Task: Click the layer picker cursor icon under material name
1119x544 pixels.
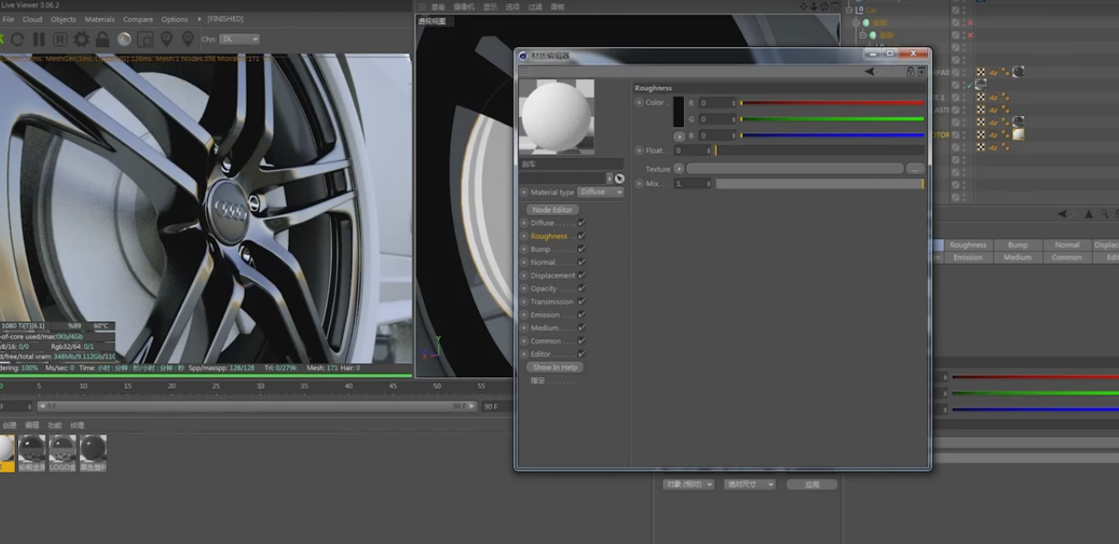Action: coord(620,178)
